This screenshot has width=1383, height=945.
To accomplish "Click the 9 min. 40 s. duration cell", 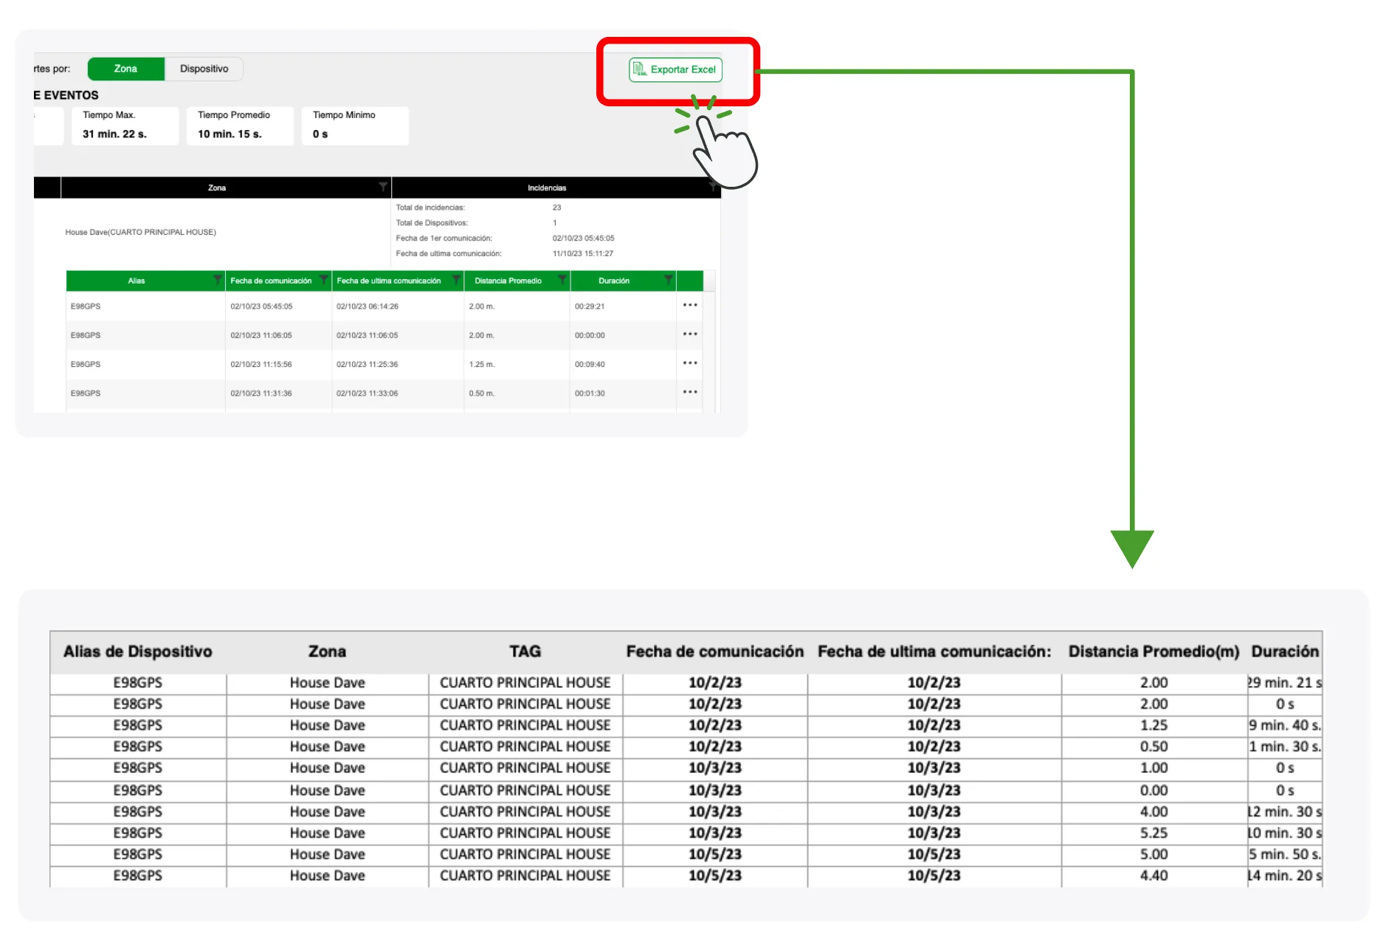I will coord(1285,725).
